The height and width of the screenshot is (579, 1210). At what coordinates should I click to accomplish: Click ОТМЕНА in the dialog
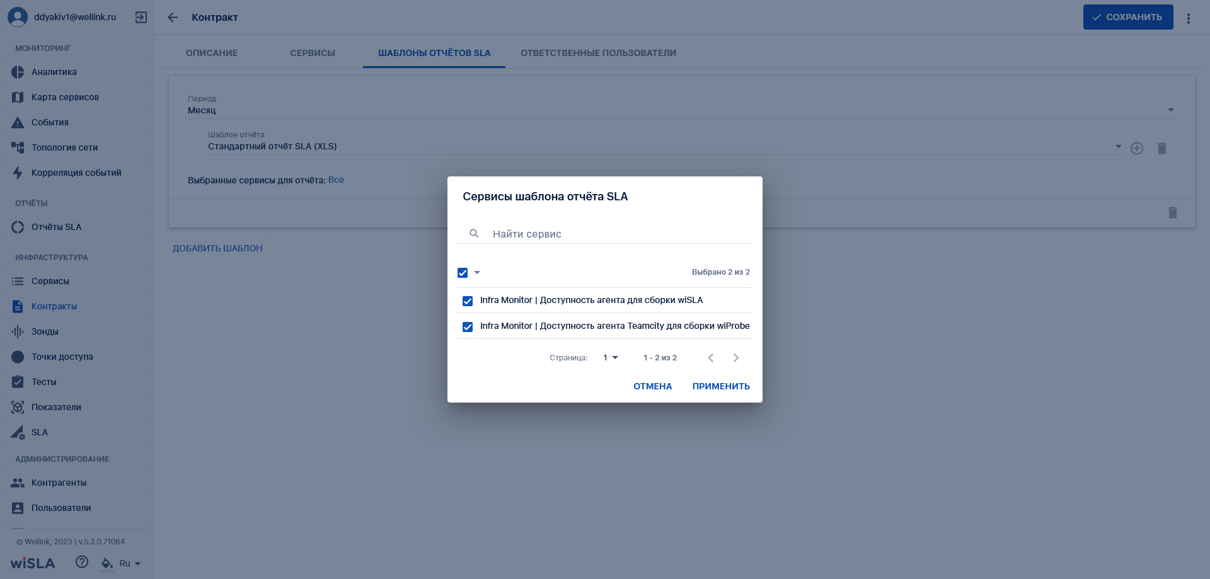653,386
